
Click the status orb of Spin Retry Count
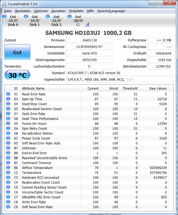8,128
